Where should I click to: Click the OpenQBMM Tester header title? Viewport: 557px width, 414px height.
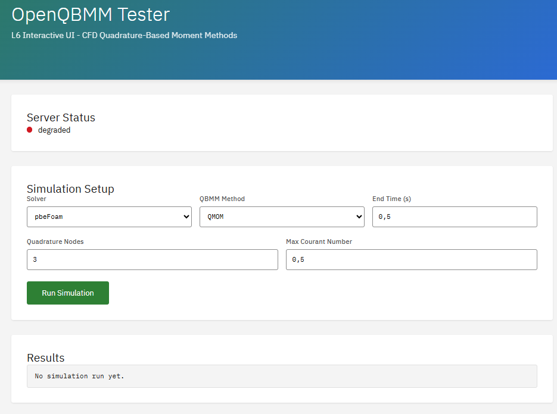pos(91,15)
